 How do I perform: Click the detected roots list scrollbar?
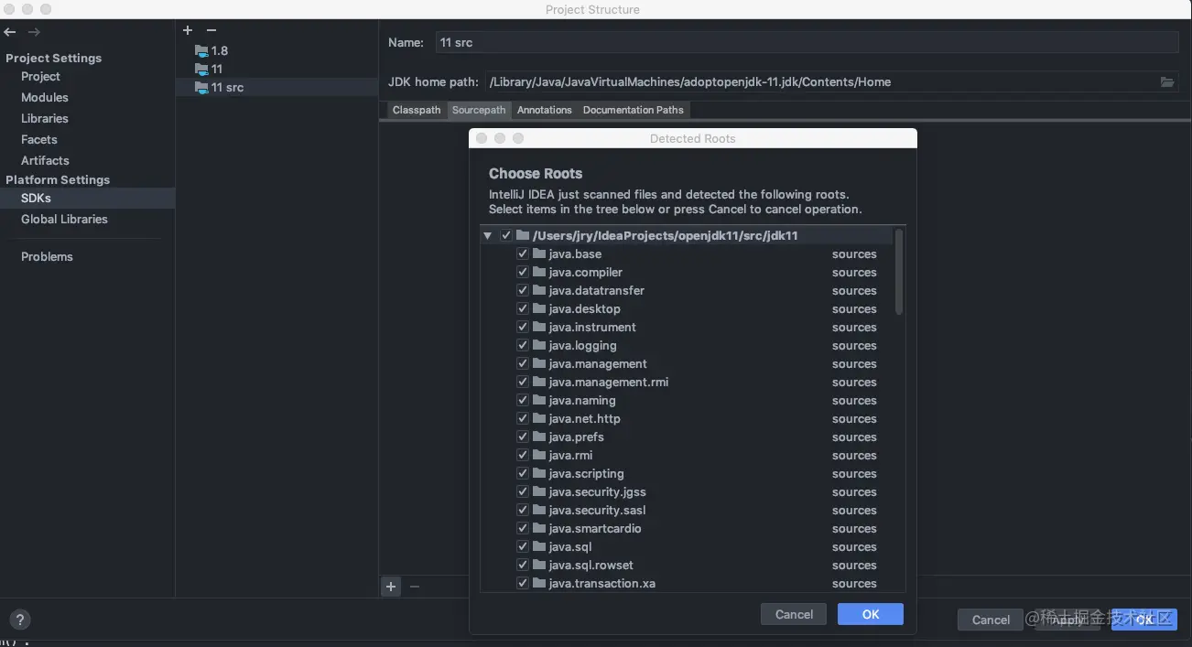click(x=899, y=272)
